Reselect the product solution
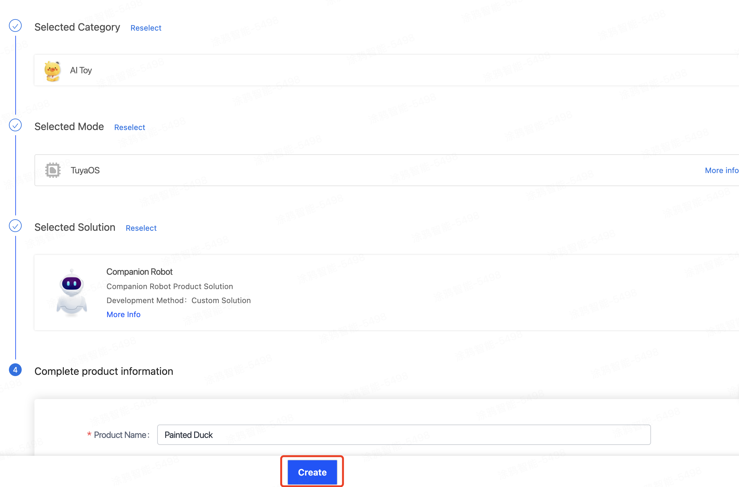This screenshot has height=487, width=739. [141, 228]
